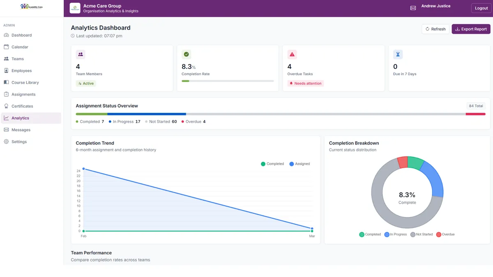The height and width of the screenshot is (277, 493).
Task: Click the Settings gear icon
Action: (6, 142)
